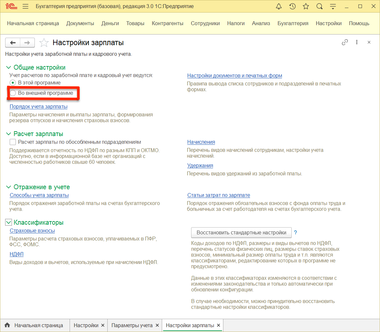Close the Настройки зарплаты tab

point(218,325)
